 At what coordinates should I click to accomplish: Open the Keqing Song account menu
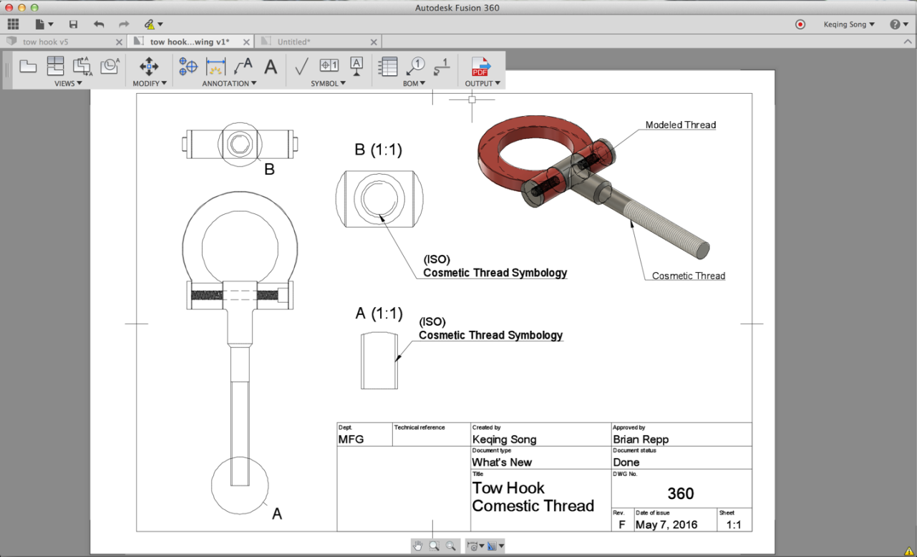(849, 24)
